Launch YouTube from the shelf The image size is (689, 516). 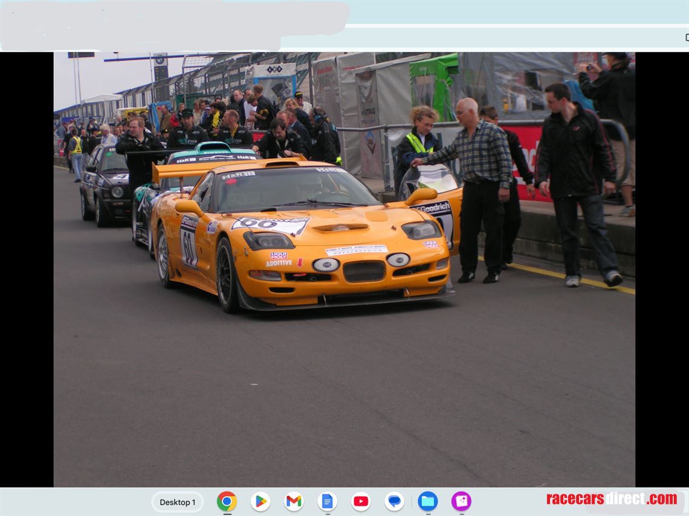[x=361, y=502]
